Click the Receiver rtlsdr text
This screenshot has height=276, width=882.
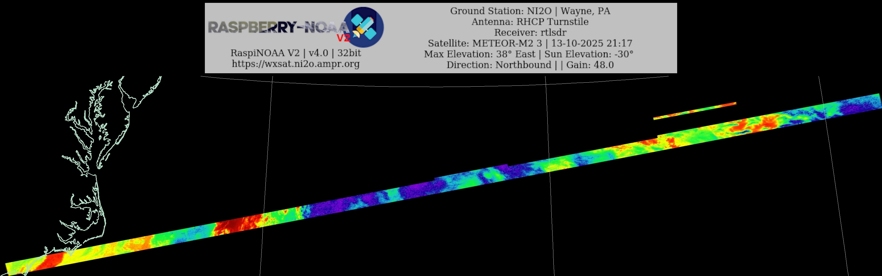click(x=530, y=32)
